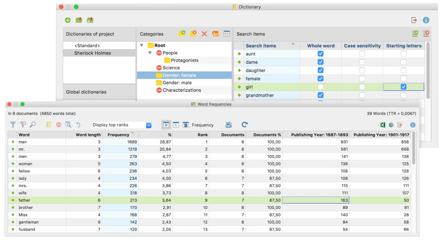The width and height of the screenshot is (441, 240).
Task: Open the word cloud ABC icon
Action: (x=229, y=125)
